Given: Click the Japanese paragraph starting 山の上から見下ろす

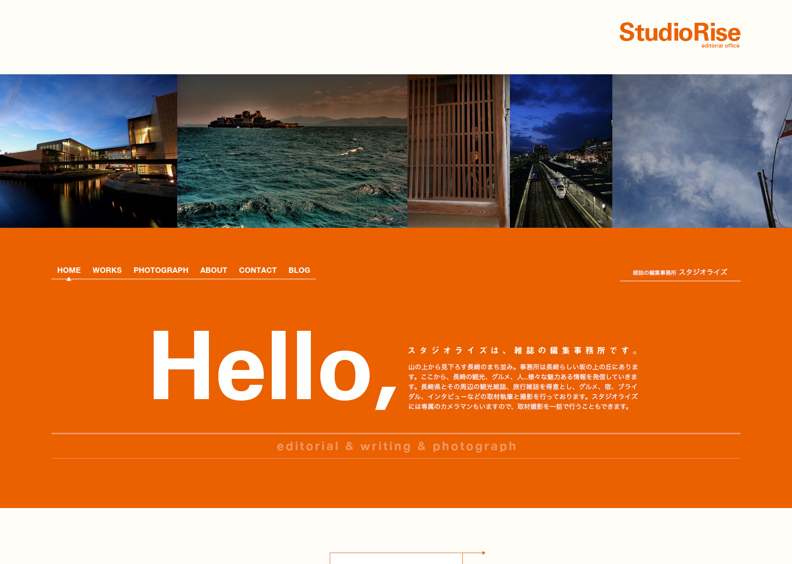Looking at the screenshot, I should pos(523,387).
